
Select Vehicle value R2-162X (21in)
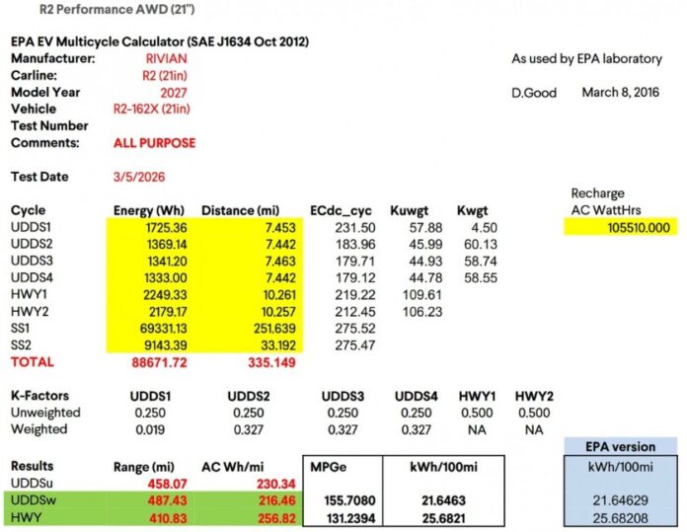[x=152, y=110]
